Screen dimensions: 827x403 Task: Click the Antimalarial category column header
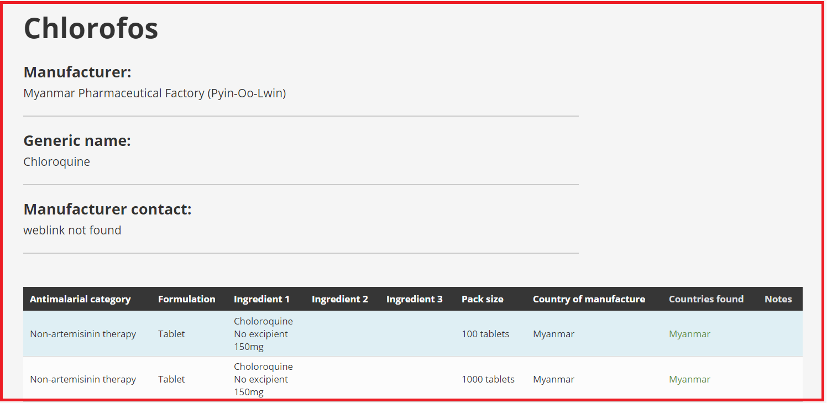[x=80, y=299]
